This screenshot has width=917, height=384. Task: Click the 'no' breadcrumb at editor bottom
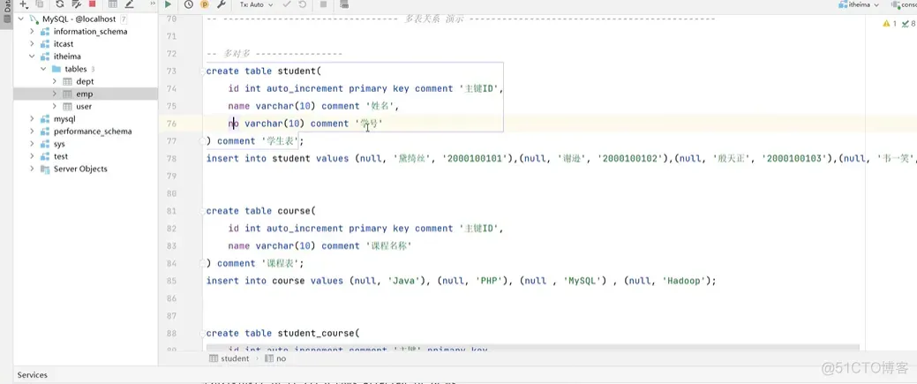click(x=276, y=358)
